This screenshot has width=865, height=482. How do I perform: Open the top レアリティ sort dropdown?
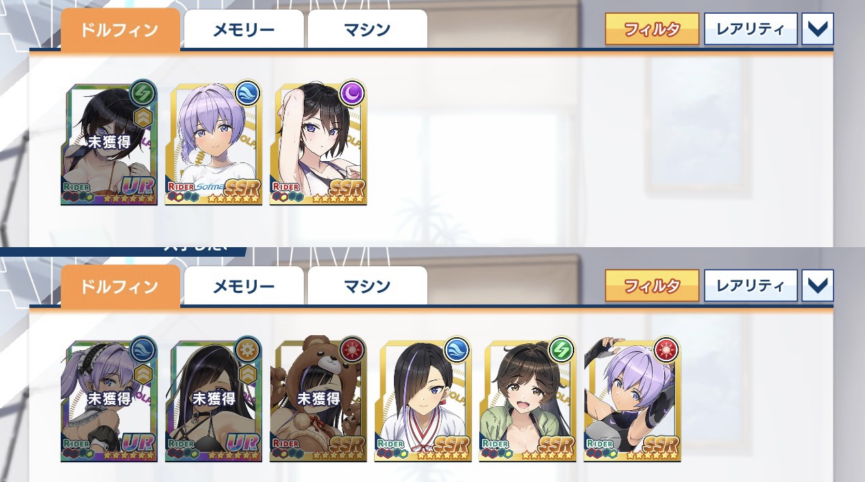[x=750, y=29]
